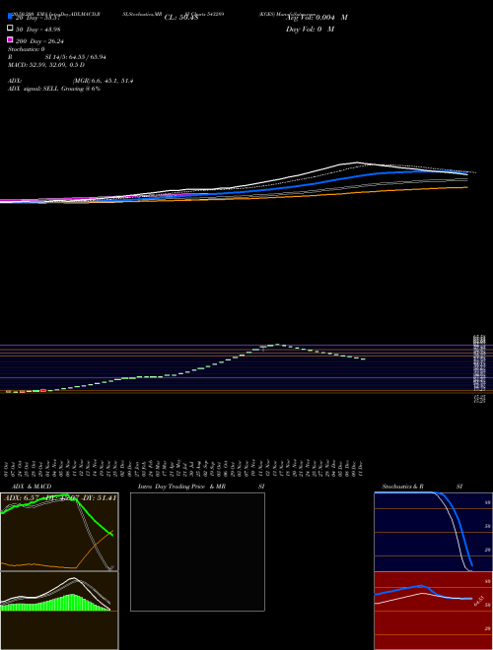493x650 pixels.
Task: Click the 'ADX: 6.57' readout in ADX panel
Action: click(21, 498)
